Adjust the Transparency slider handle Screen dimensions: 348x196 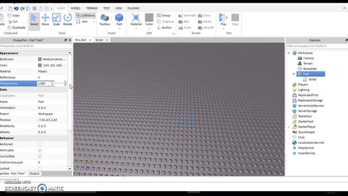pos(65,83)
